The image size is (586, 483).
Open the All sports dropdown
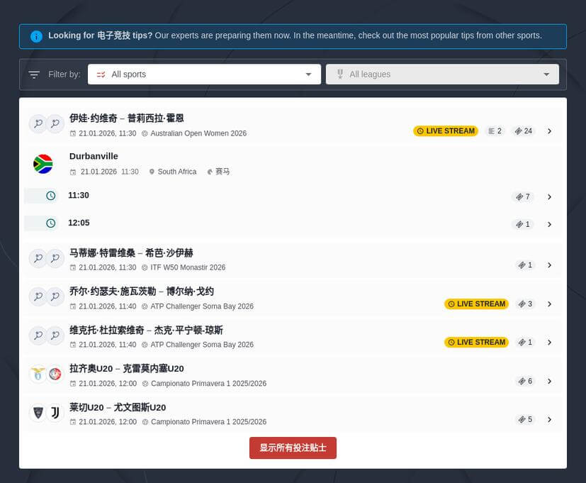tap(204, 74)
